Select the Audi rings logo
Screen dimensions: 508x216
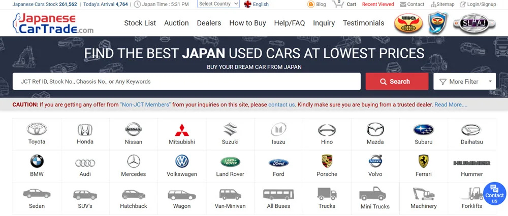[x=85, y=163]
